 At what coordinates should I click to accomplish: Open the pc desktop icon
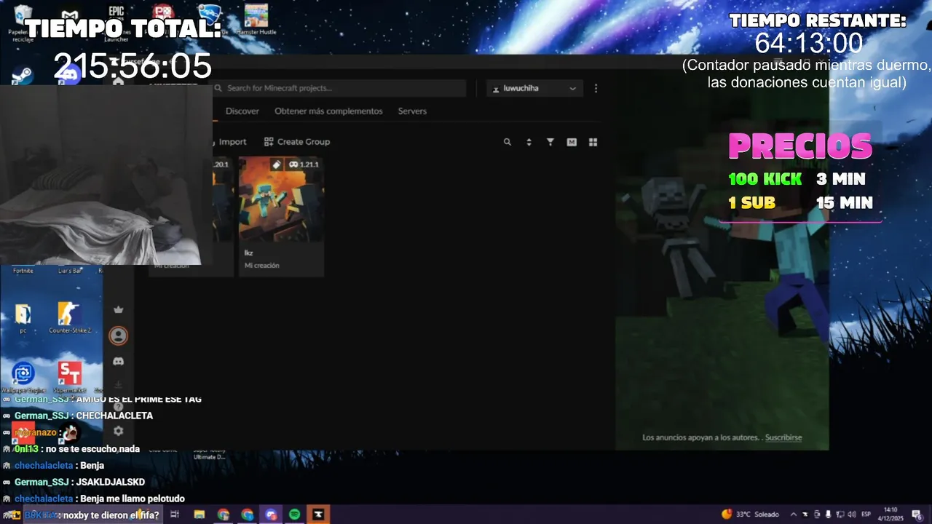point(23,317)
